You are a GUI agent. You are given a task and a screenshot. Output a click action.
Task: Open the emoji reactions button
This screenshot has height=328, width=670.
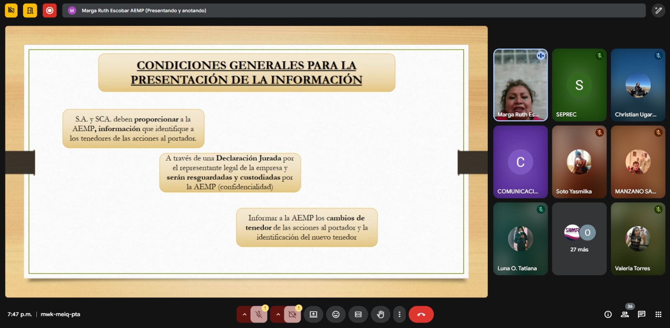click(336, 314)
